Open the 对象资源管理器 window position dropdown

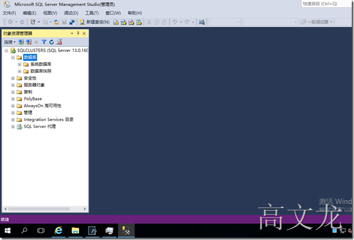click(72, 34)
